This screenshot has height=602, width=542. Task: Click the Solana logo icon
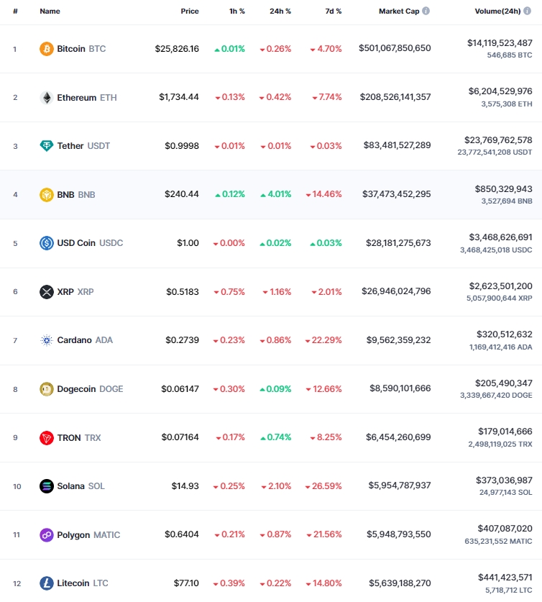(x=47, y=486)
